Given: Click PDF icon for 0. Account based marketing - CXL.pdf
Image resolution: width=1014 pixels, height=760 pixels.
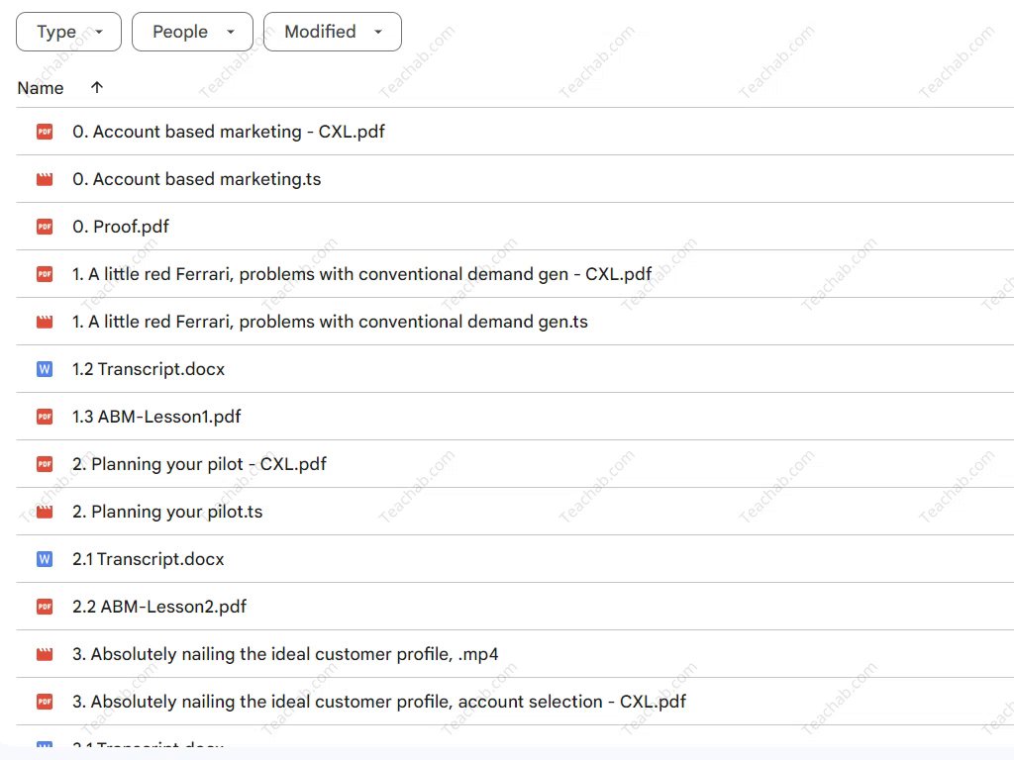Looking at the screenshot, I should pyautogui.click(x=45, y=132).
